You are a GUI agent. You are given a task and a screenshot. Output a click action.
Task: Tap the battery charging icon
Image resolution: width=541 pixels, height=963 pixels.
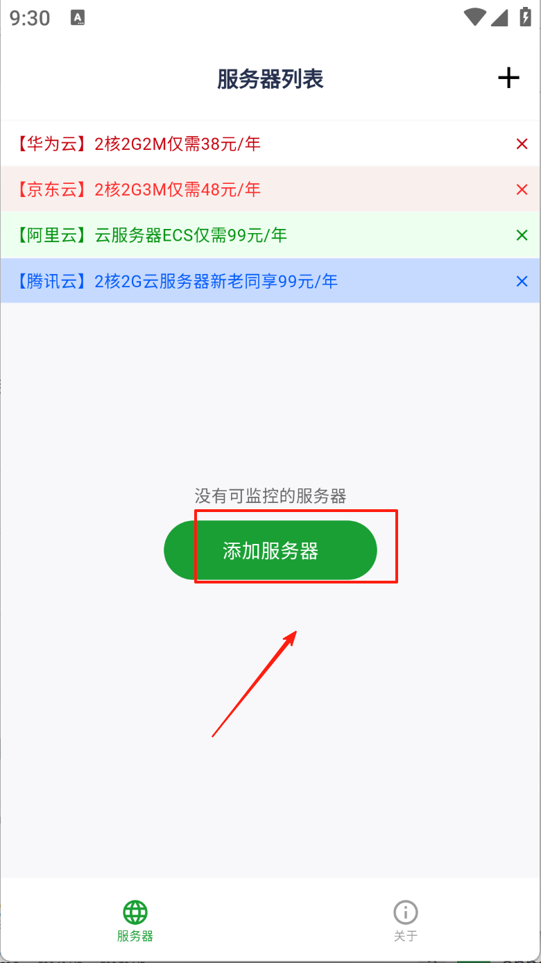[x=525, y=17]
